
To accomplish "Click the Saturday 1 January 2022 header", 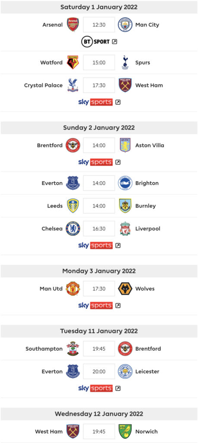I will (99, 7).
